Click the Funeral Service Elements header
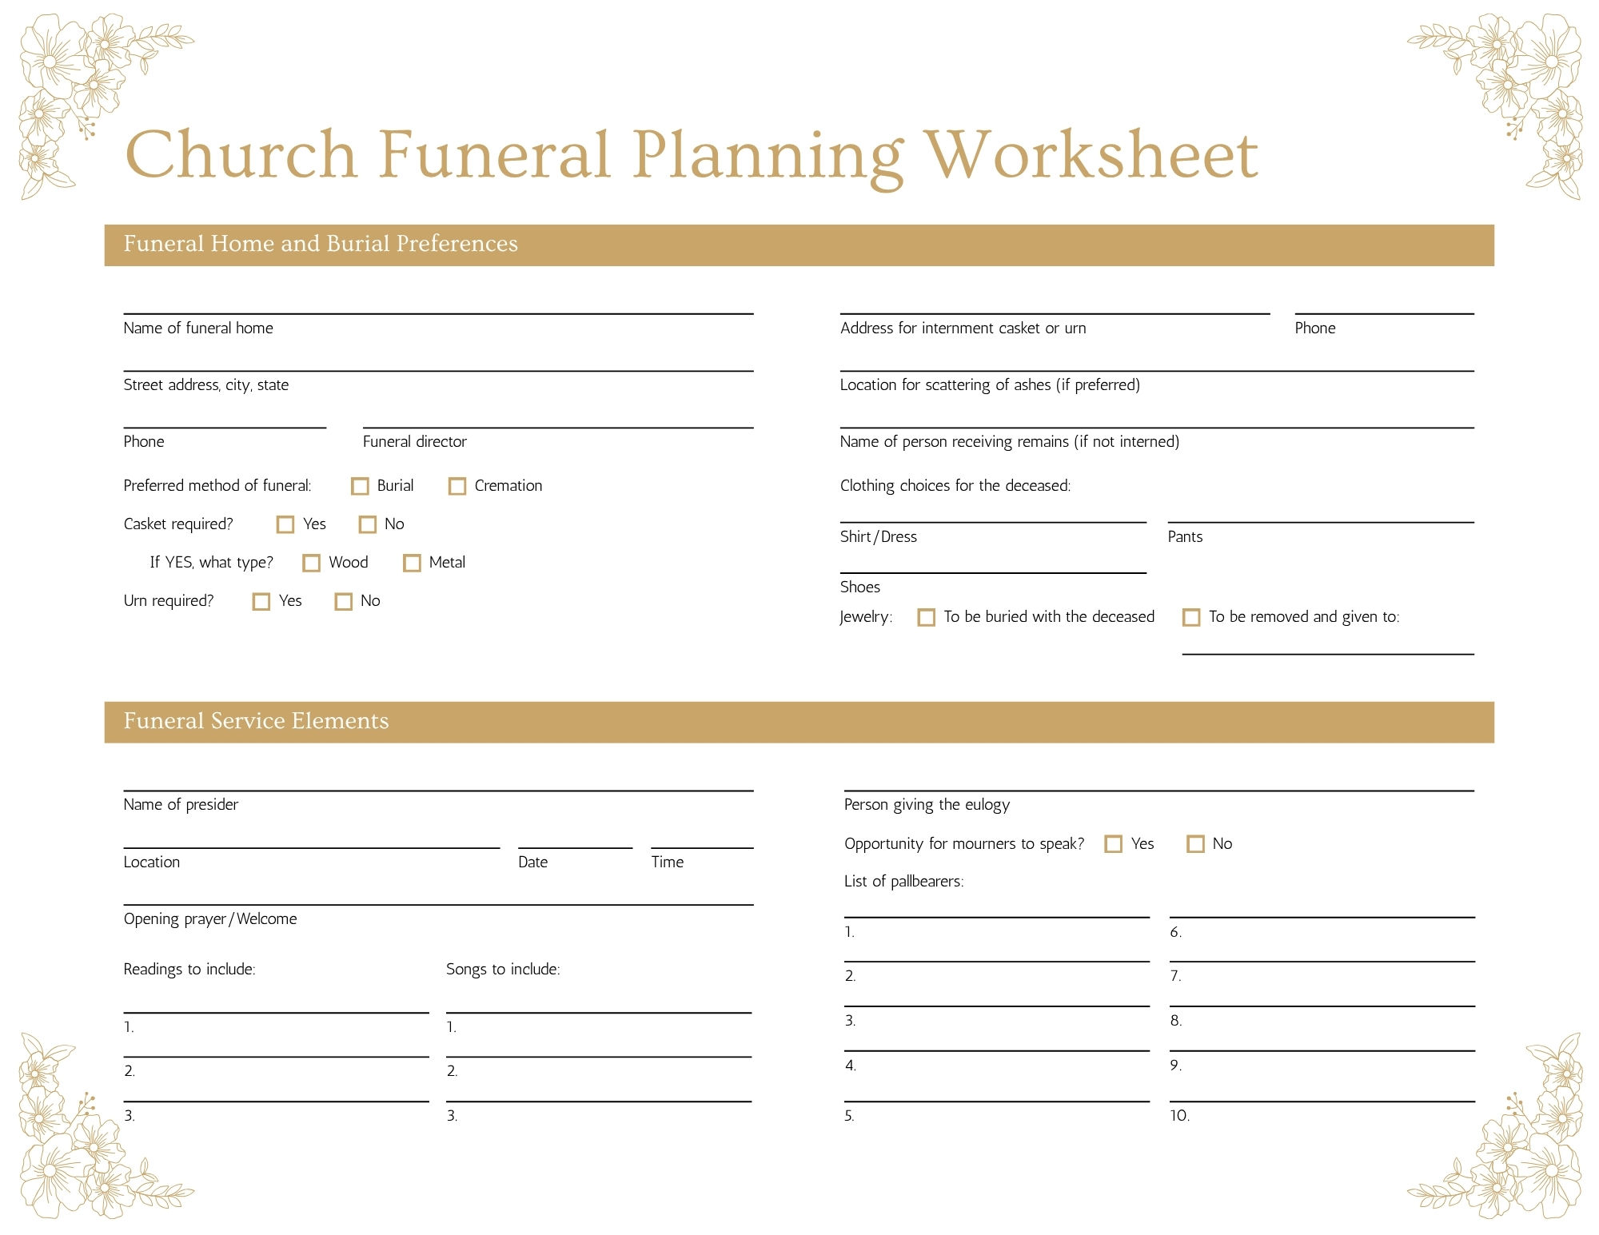Viewport: 1599px width, 1235px height. click(x=799, y=723)
